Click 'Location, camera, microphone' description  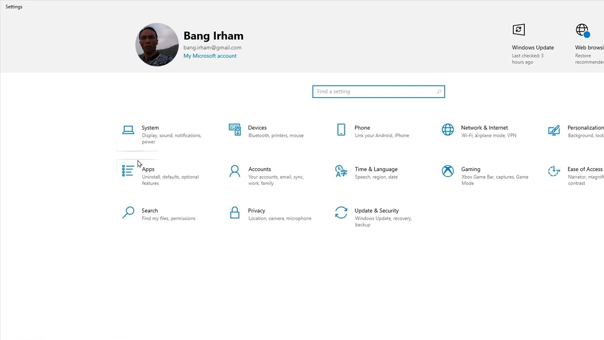click(280, 219)
